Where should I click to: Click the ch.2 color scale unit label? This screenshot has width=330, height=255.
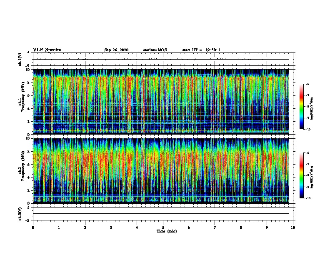coord(312,177)
